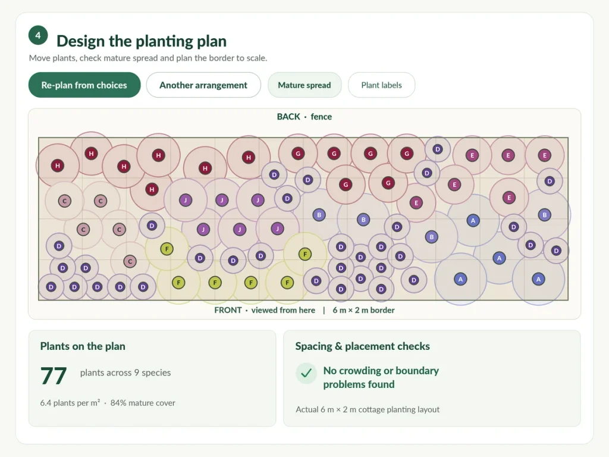Select the rightmost B plant marker
The height and width of the screenshot is (457, 609).
[545, 215]
